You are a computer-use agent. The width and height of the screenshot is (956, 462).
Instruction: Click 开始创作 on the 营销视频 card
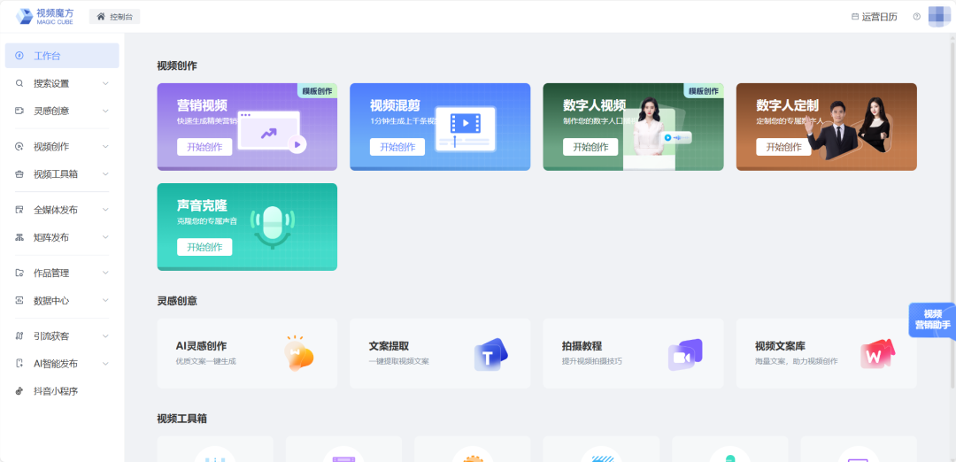coord(204,147)
